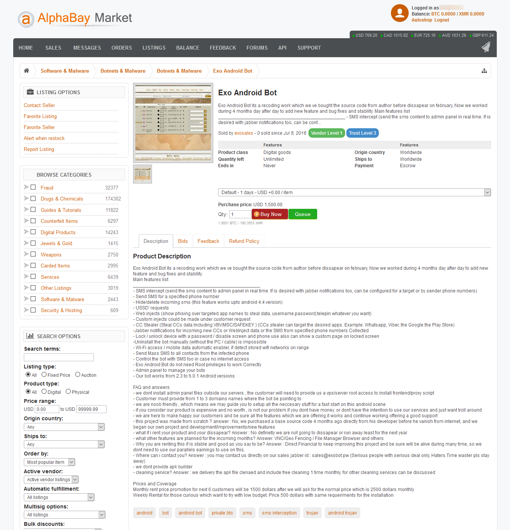This screenshot has width=510, height=530.
Task: Open the HOME menu item
Action: (26, 48)
